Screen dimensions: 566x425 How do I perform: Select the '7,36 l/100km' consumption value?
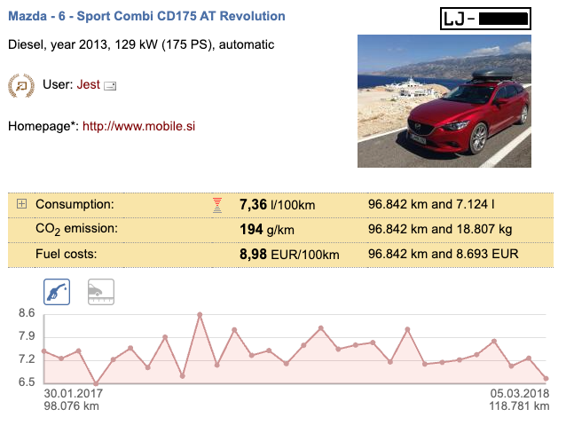click(x=277, y=205)
